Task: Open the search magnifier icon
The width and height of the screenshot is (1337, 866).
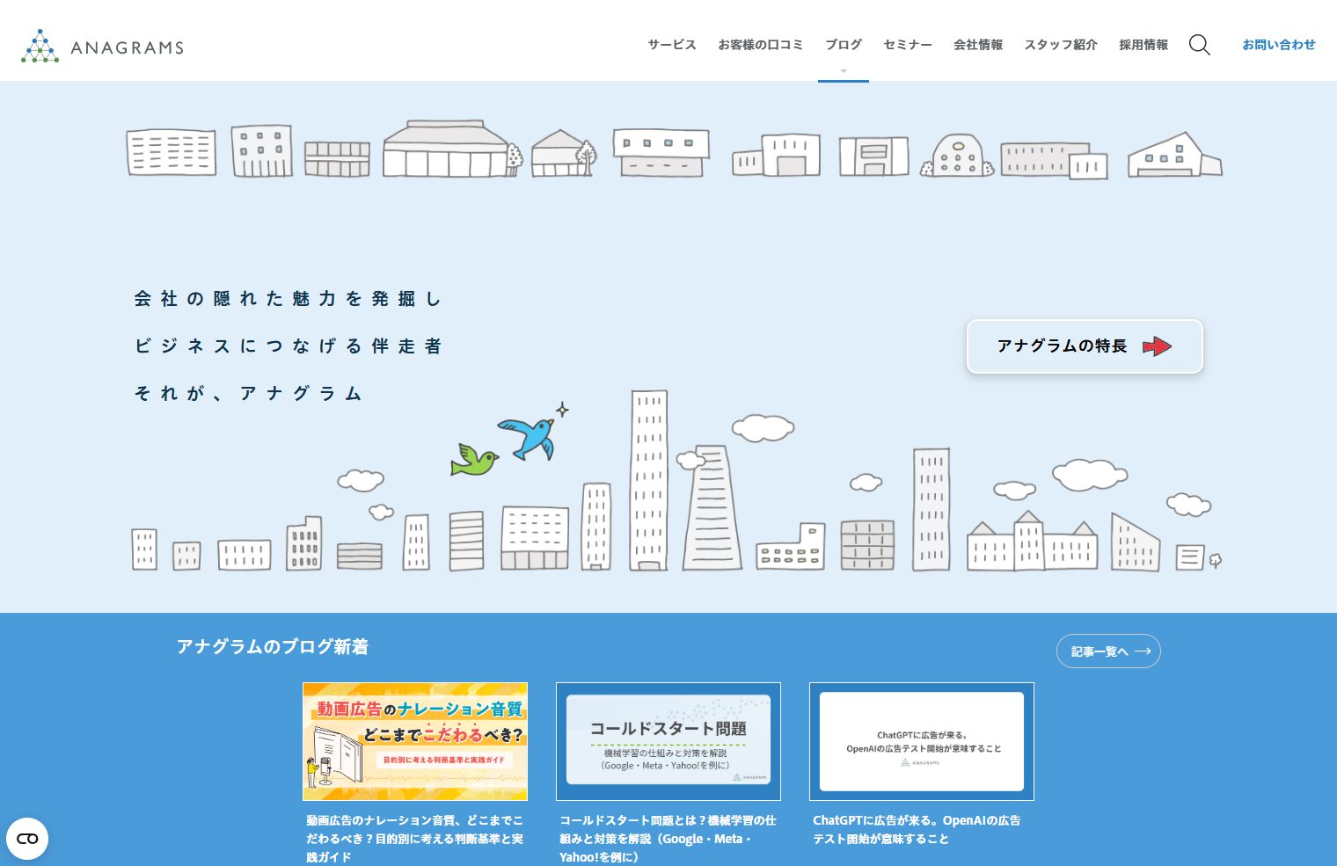Action: point(1199,45)
